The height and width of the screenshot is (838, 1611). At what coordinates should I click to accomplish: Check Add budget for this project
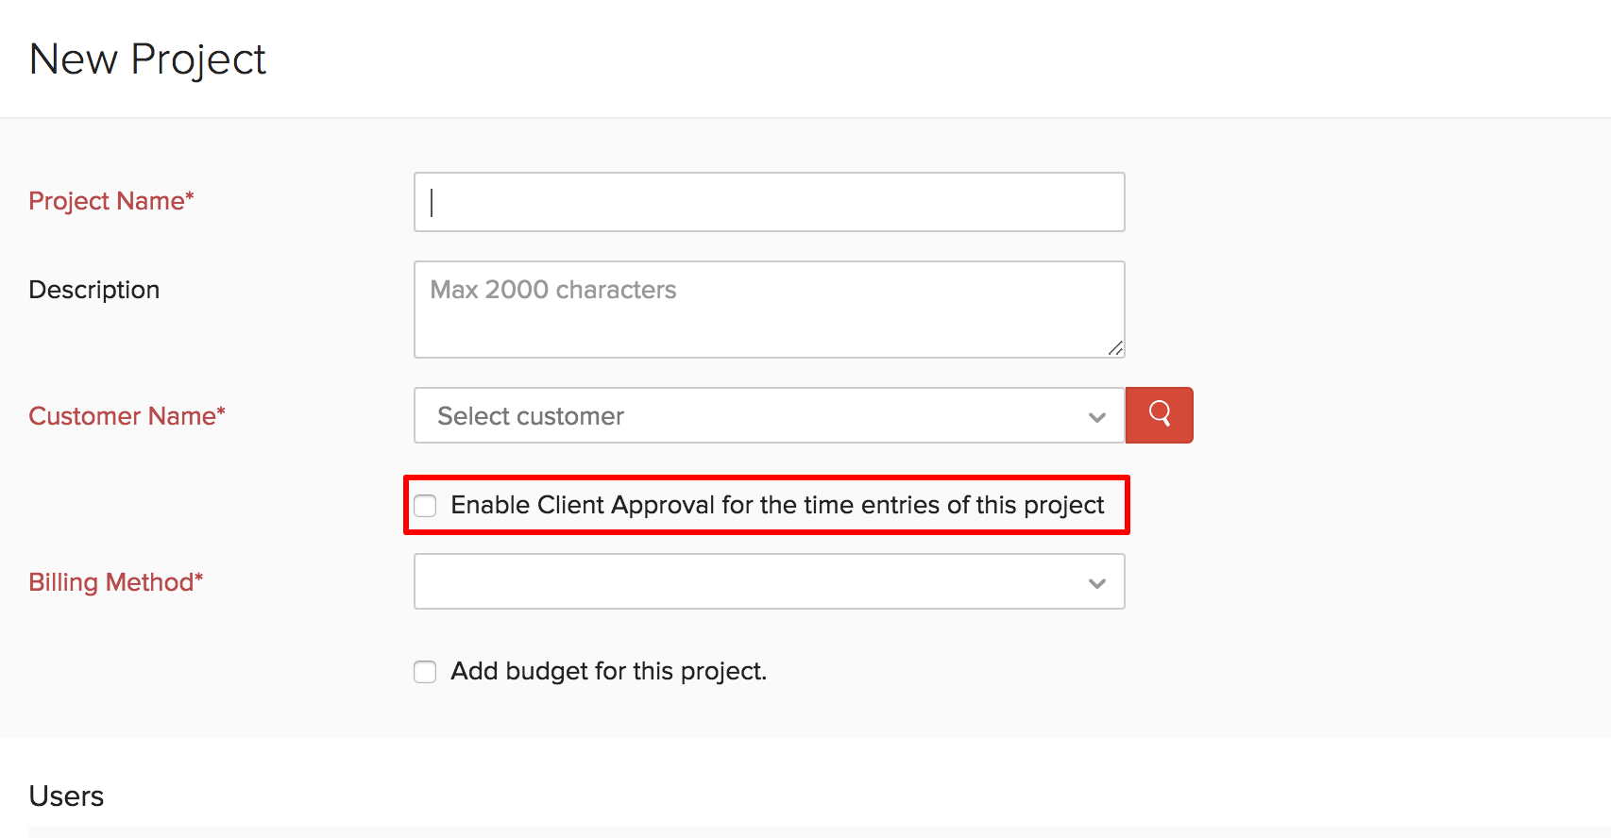[x=425, y=672]
